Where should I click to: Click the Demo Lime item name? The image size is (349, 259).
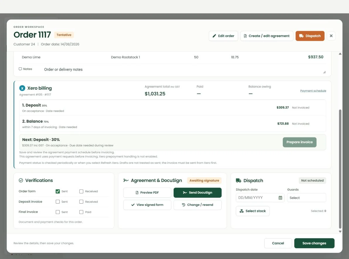coord(31,57)
